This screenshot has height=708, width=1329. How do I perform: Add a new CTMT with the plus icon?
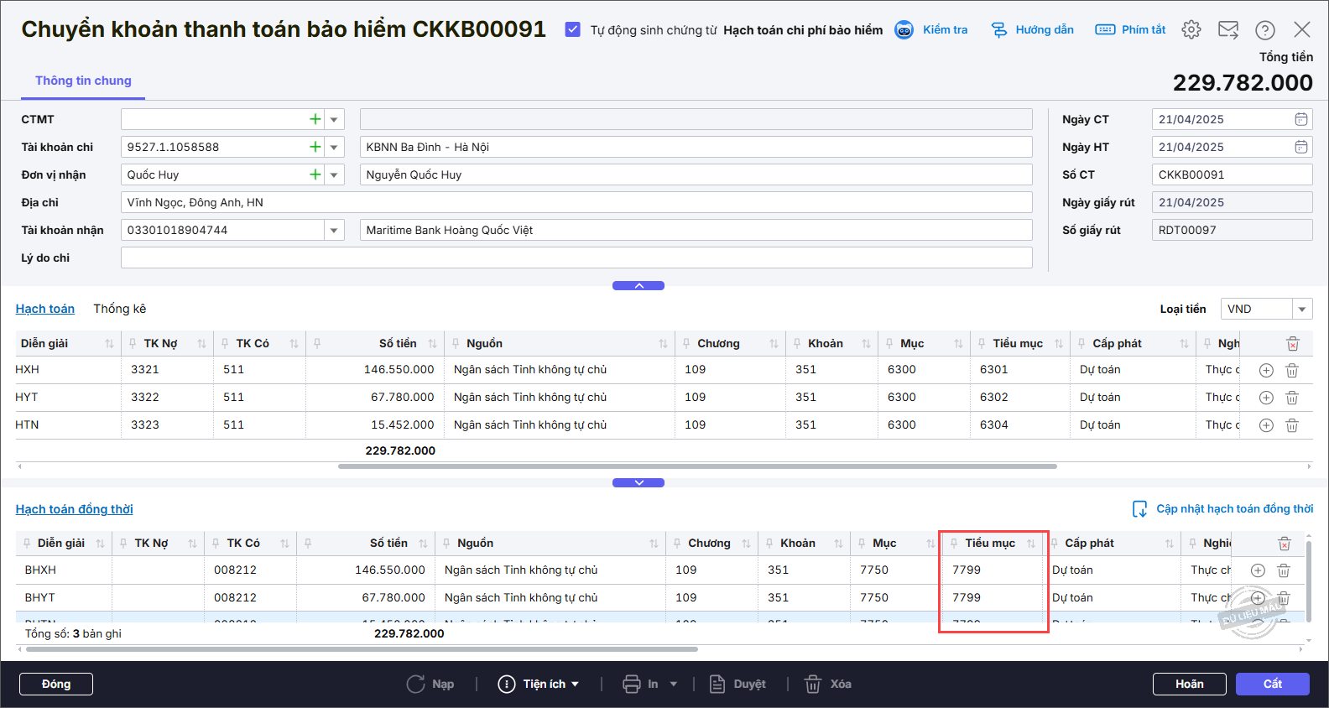point(315,119)
